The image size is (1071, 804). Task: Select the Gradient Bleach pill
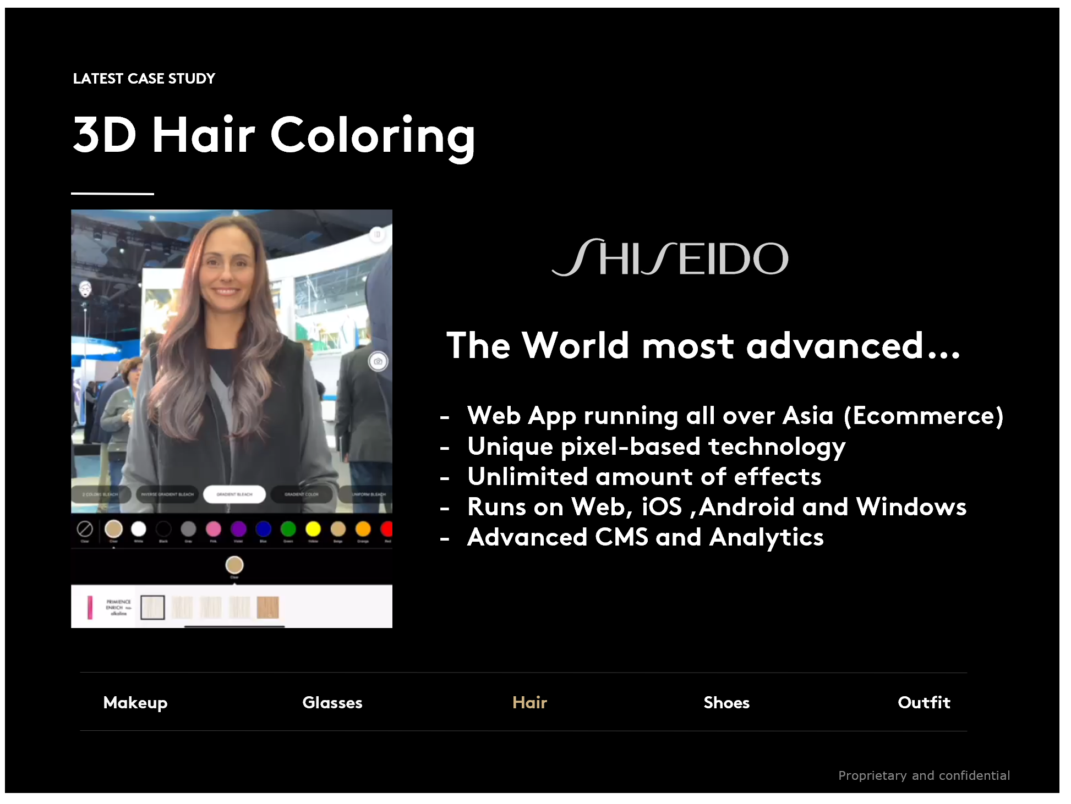point(234,494)
